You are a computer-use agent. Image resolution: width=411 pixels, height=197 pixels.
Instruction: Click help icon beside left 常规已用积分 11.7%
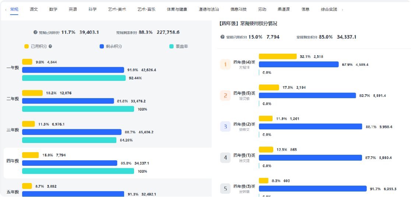coord(35,32)
